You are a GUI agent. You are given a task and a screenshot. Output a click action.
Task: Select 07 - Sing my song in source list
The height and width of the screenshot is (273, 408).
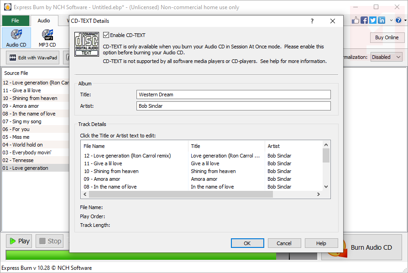click(x=36, y=121)
